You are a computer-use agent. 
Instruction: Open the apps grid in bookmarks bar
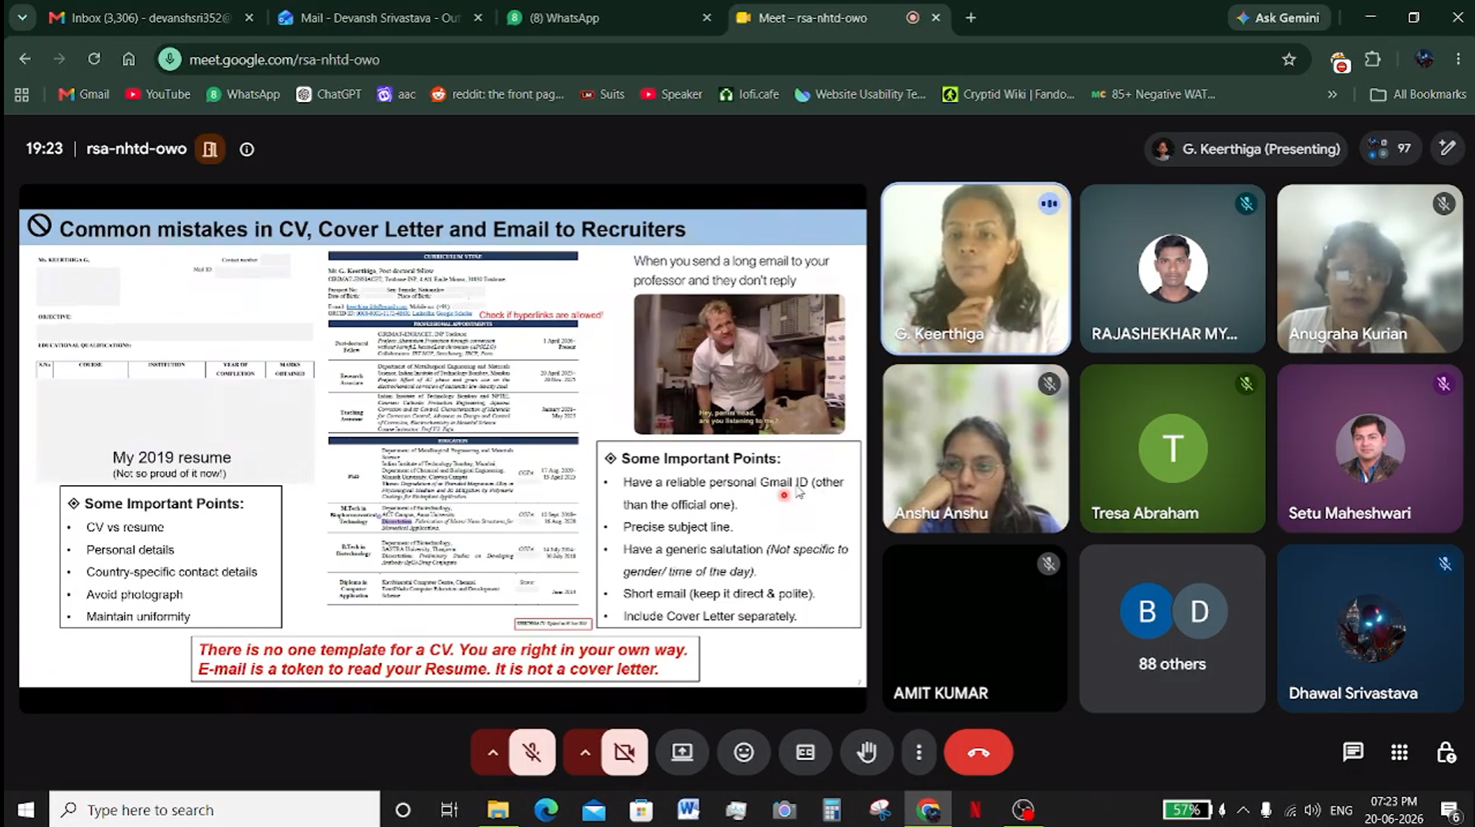click(22, 94)
